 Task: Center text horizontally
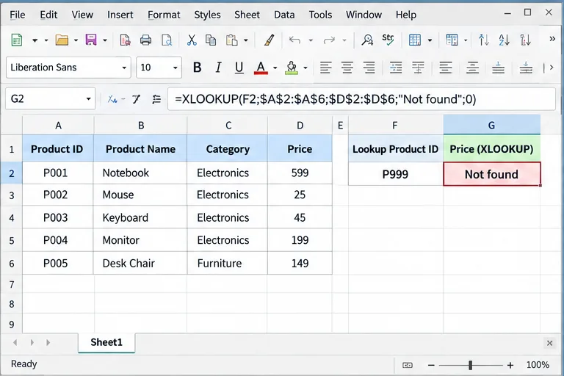click(347, 68)
